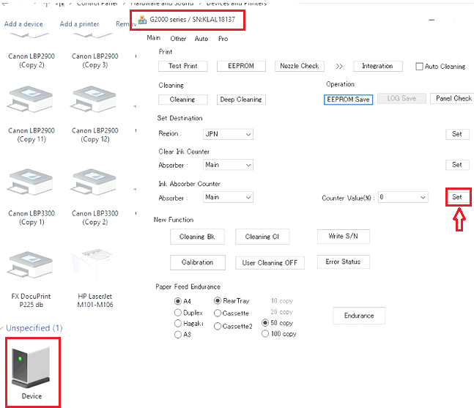This screenshot has height=408, width=474.
Task: Click Canon LBP2900 (Copy 11) printer icon
Action: coord(30,103)
